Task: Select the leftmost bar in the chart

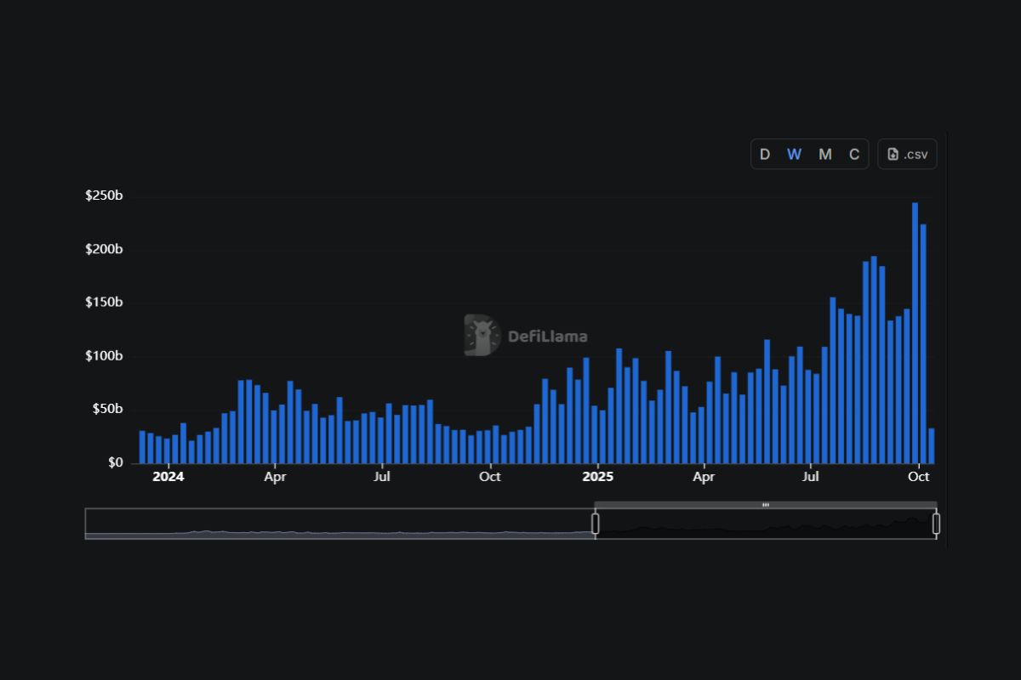Action: click(x=142, y=447)
